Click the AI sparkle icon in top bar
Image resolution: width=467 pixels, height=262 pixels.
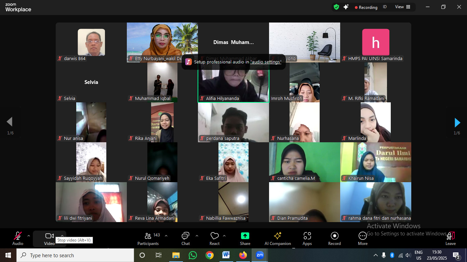[x=346, y=7]
